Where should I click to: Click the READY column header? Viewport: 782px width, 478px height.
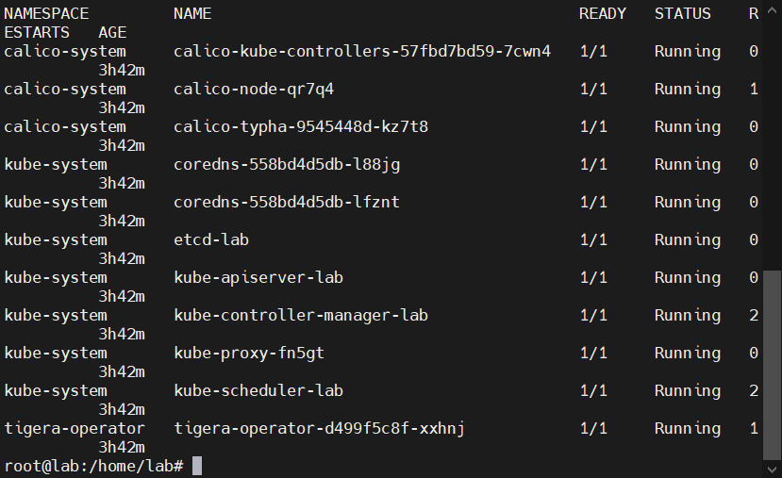[x=603, y=13]
